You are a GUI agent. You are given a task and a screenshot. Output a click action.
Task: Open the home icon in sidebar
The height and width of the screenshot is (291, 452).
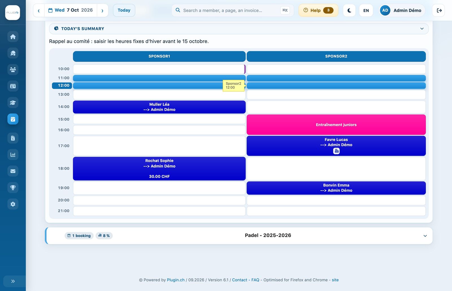coord(13,37)
